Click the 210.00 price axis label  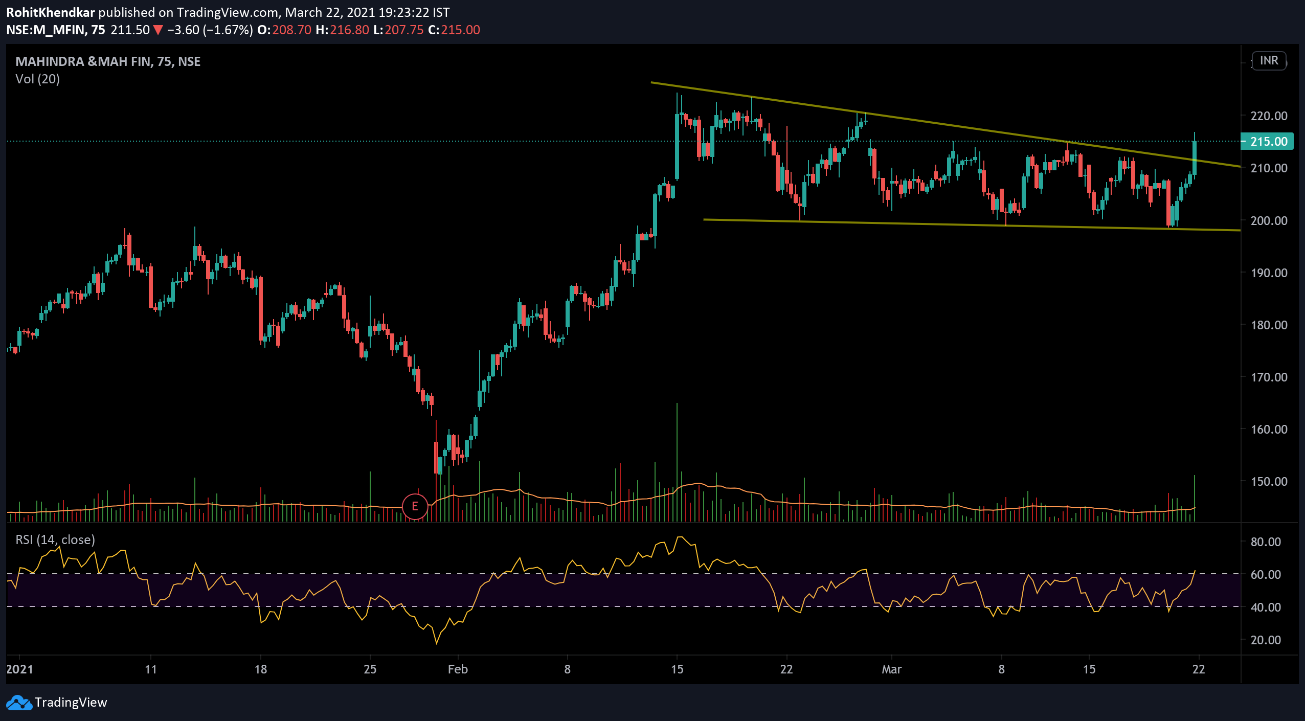pyautogui.click(x=1269, y=168)
